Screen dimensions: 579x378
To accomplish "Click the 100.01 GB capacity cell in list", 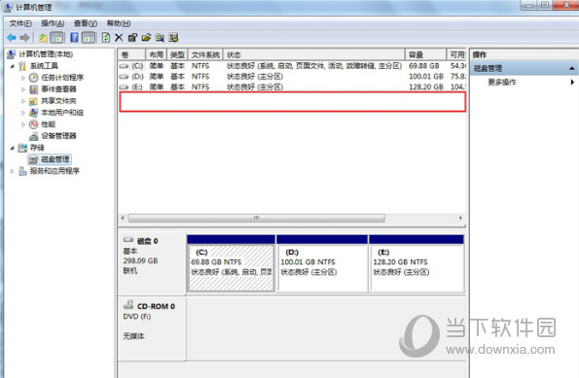I will point(426,77).
